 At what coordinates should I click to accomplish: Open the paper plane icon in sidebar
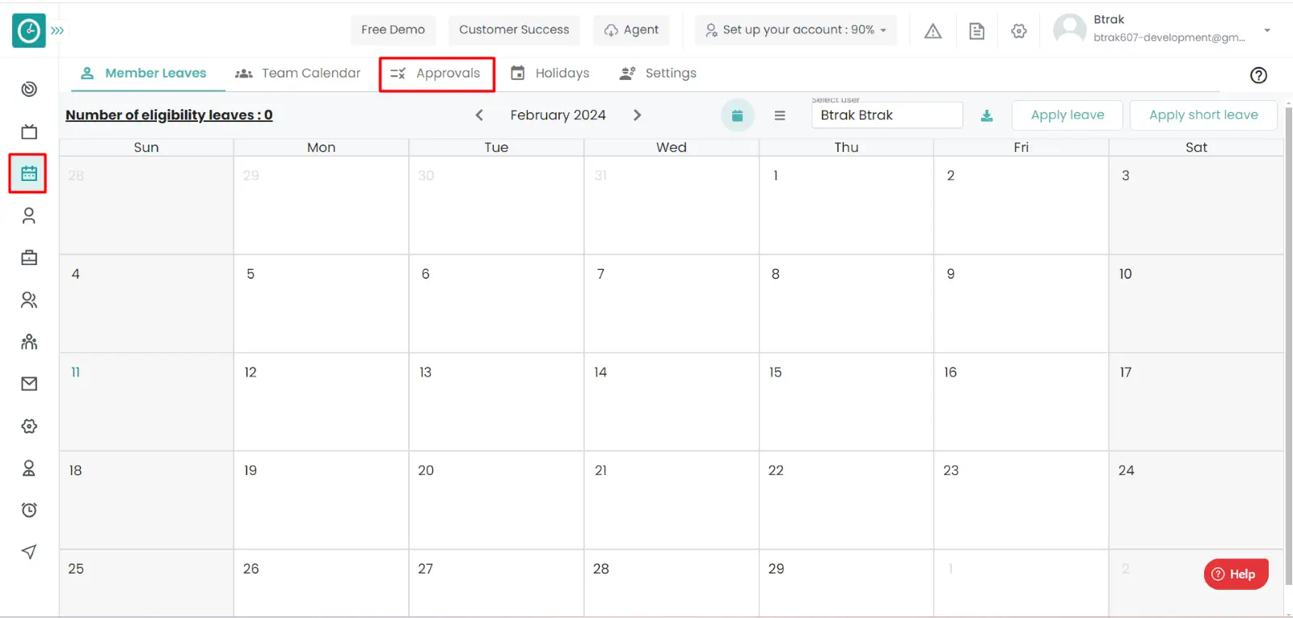(x=29, y=552)
